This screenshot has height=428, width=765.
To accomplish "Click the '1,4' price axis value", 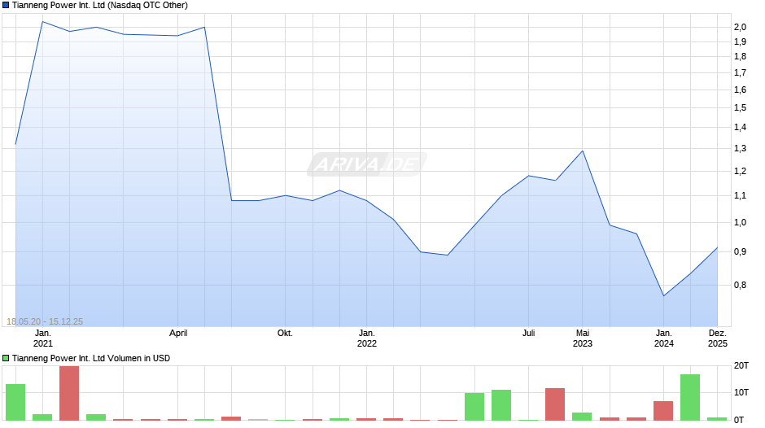I will 740,128.
